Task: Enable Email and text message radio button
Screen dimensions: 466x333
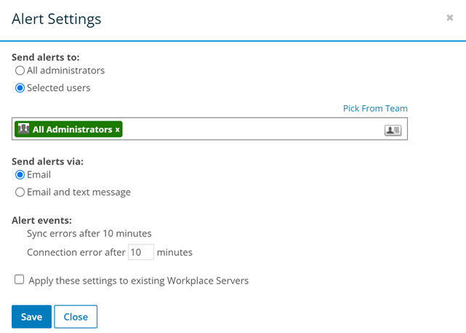Action: (x=20, y=193)
